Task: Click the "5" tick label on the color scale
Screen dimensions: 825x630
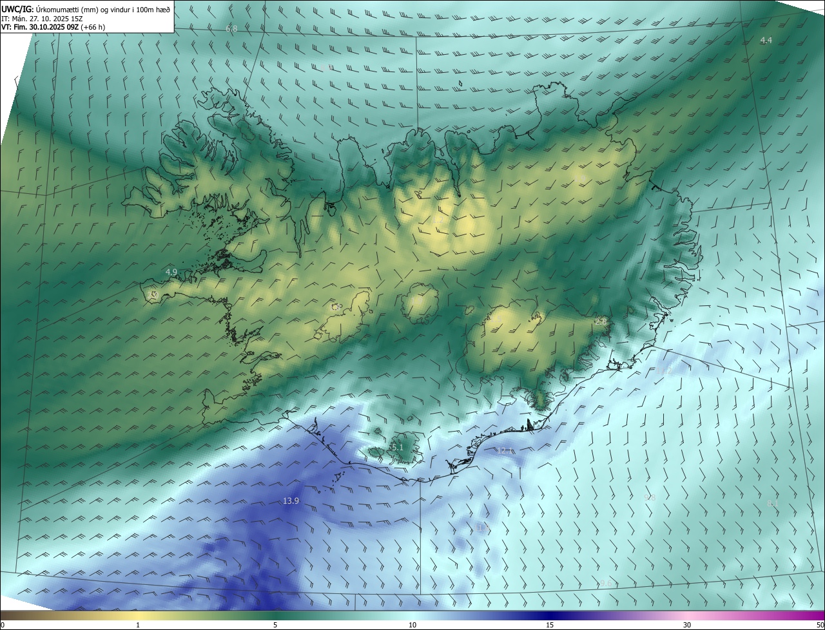Action: pyautogui.click(x=275, y=625)
